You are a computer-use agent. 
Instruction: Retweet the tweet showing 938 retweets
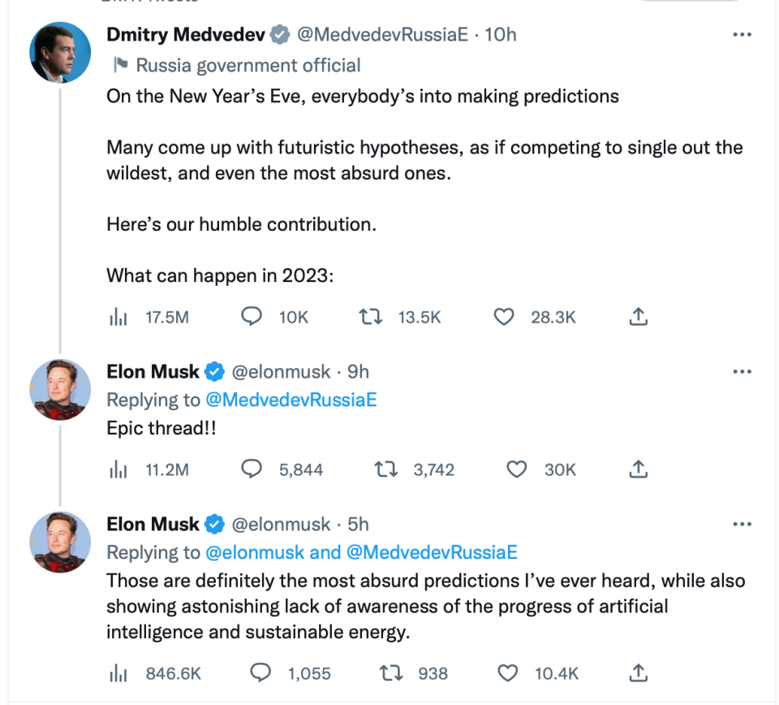[392, 673]
